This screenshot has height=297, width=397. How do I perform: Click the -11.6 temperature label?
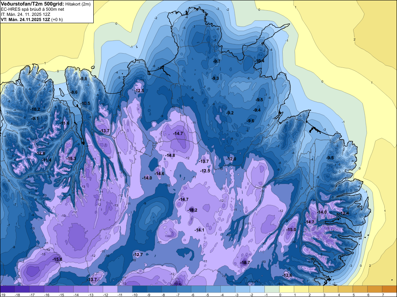pos(64,123)
